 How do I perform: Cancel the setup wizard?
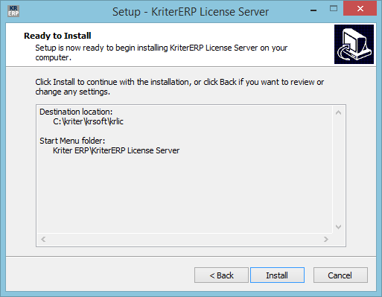(340, 275)
